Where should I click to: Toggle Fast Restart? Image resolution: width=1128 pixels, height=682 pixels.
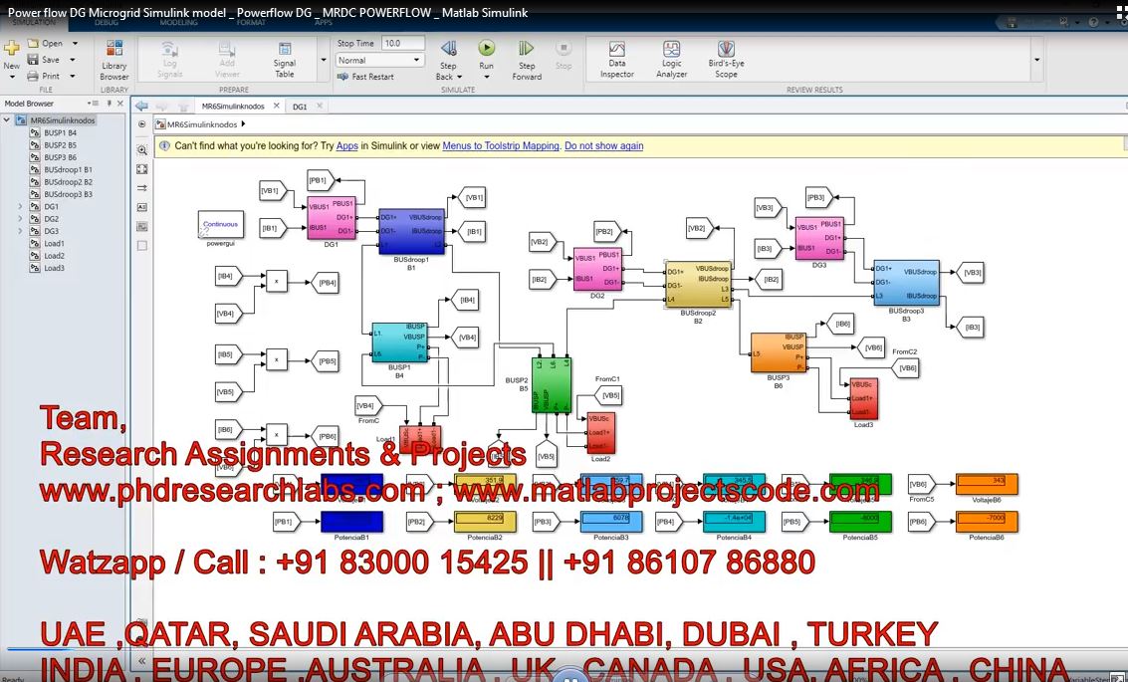coord(365,77)
